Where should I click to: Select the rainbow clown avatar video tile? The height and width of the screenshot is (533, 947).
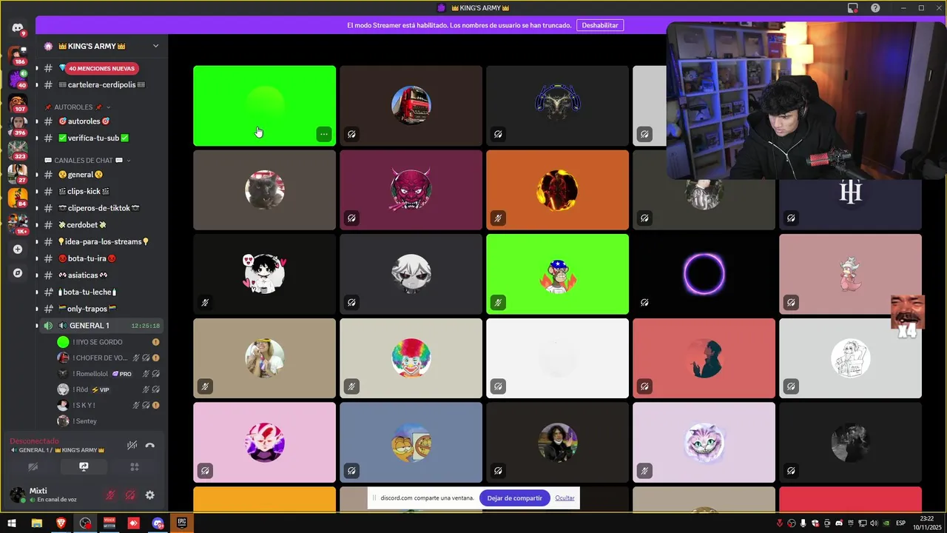pyautogui.click(x=411, y=358)
